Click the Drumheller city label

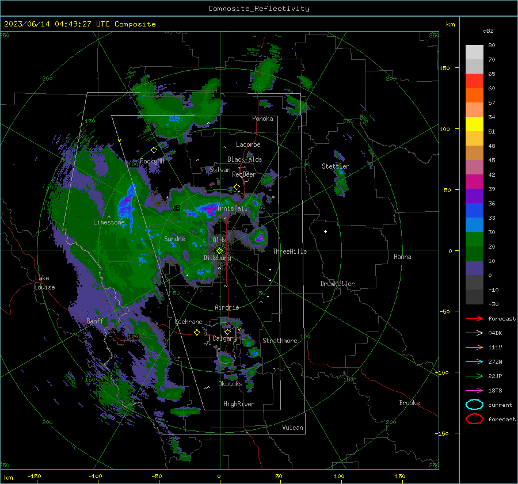(x=337, y=284)
